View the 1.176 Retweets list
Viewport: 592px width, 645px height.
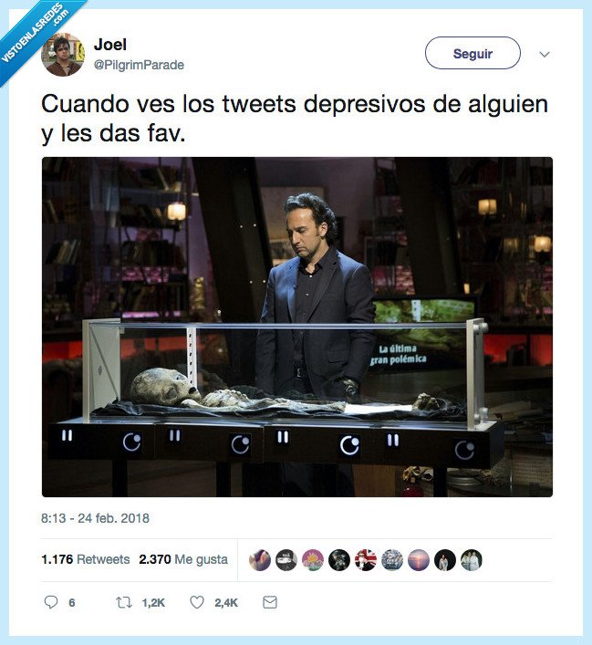85,559
